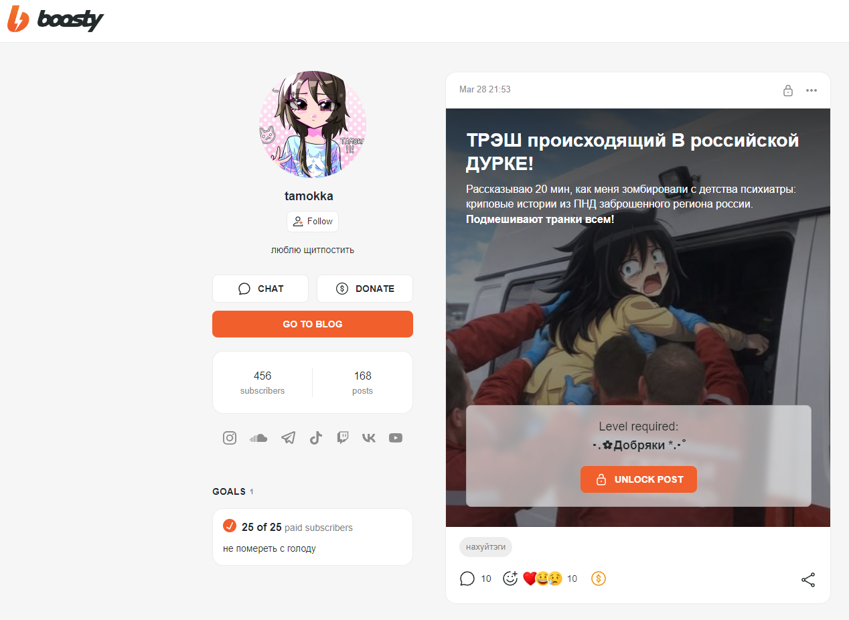The height and width of the screenshot is (620, 849).
Task: Expand the post's three-dot options menu
Action: pyautogui.click(x=812, y=90)
